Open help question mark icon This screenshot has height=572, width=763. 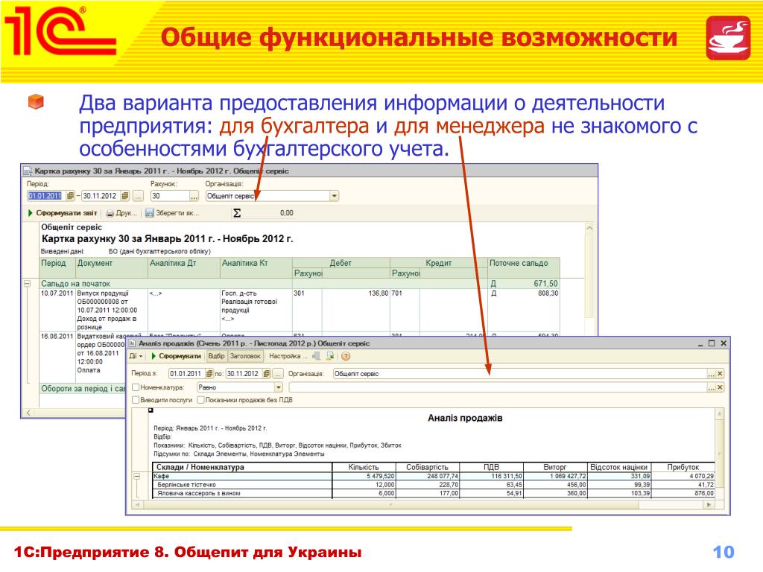click(346, 356)
